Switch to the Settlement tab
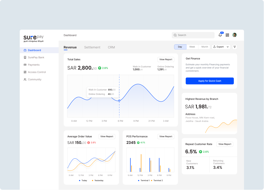This screenshot has width=264, height=190. 92,48
